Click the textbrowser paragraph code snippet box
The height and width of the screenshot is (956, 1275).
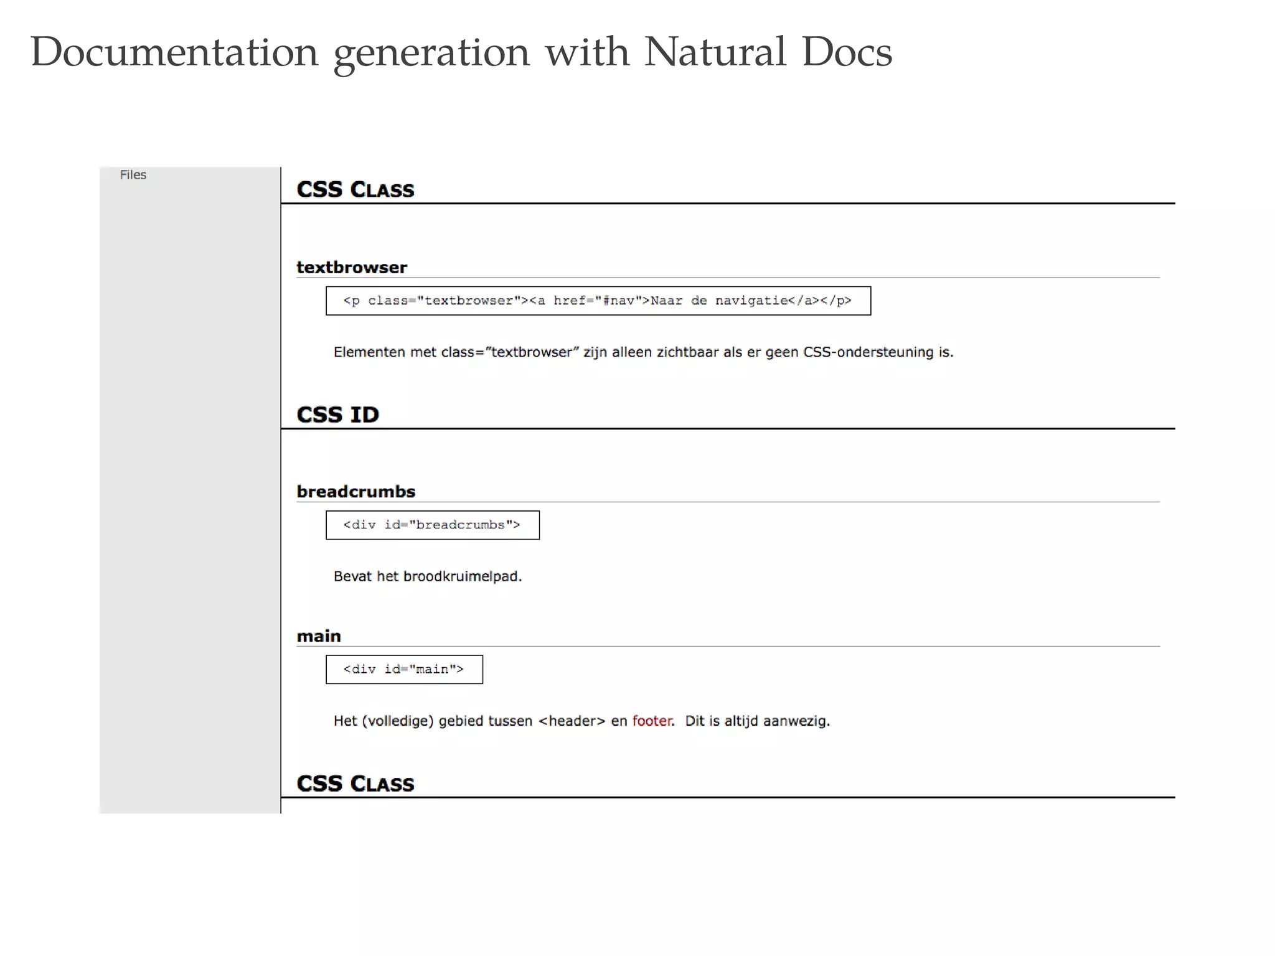[598, 301]
